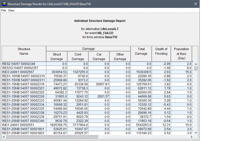Select row RES1-2SNB 54057 00001803

[x=98, y=133]
